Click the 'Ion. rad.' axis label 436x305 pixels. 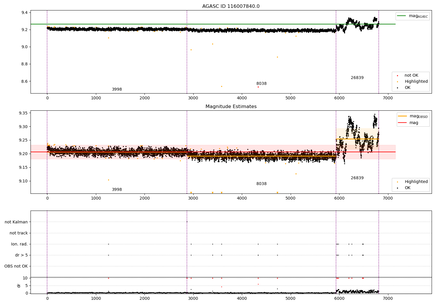point(19,244)
